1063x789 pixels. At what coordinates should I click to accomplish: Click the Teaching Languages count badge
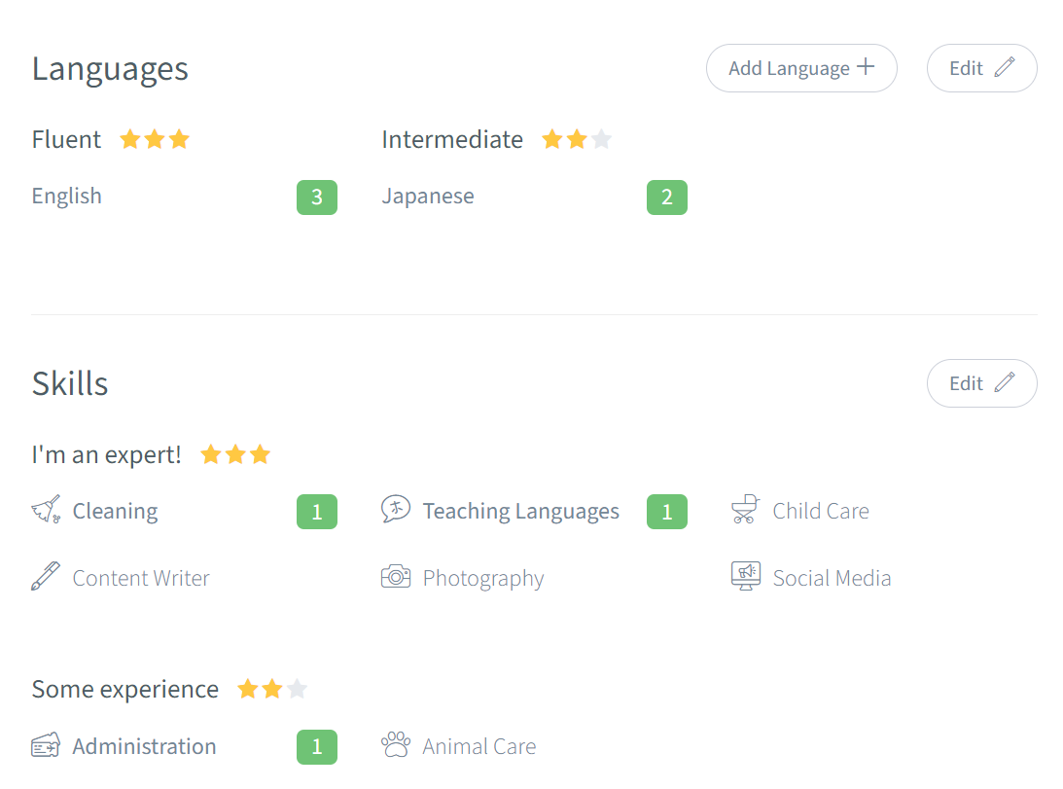(x=667, y=512)
